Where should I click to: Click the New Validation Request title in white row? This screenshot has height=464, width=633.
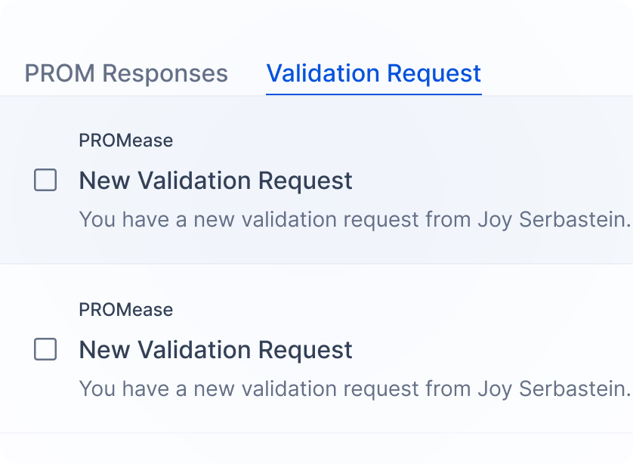click(215, 350)
